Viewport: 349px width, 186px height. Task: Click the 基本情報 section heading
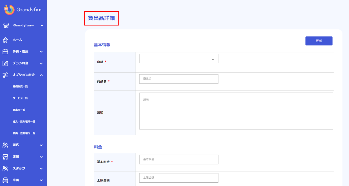click(x=102, y=45)
